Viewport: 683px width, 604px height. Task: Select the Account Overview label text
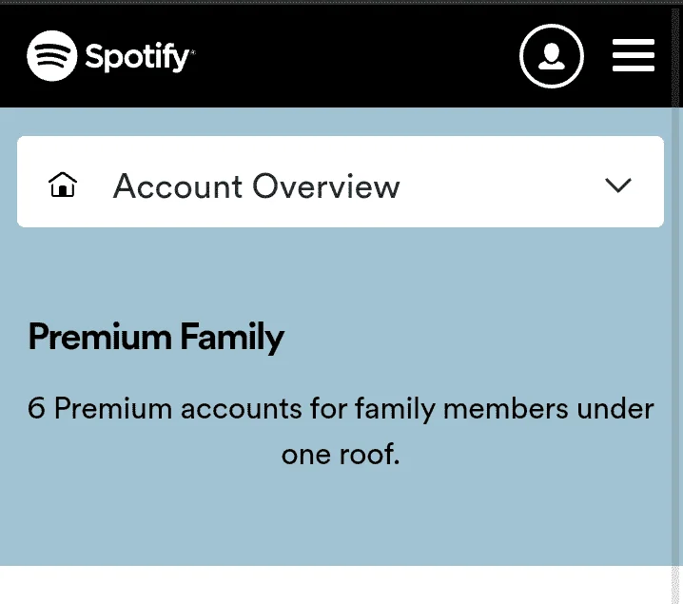pyautogui.click(x=256, y=185)
